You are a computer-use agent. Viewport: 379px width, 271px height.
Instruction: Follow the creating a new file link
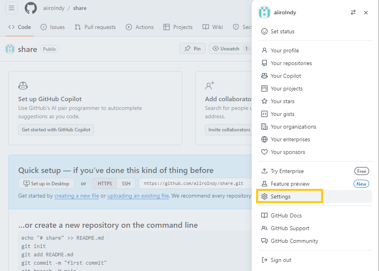click(x=77, y=196)
